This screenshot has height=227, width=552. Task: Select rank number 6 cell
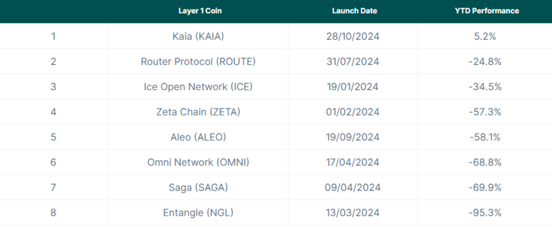point(53,162)
